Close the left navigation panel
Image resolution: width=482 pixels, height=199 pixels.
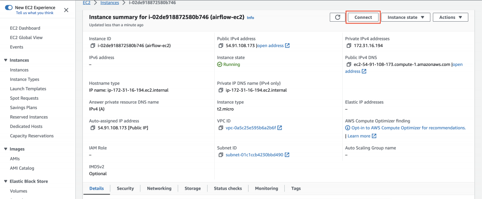[x=66, y=10]
